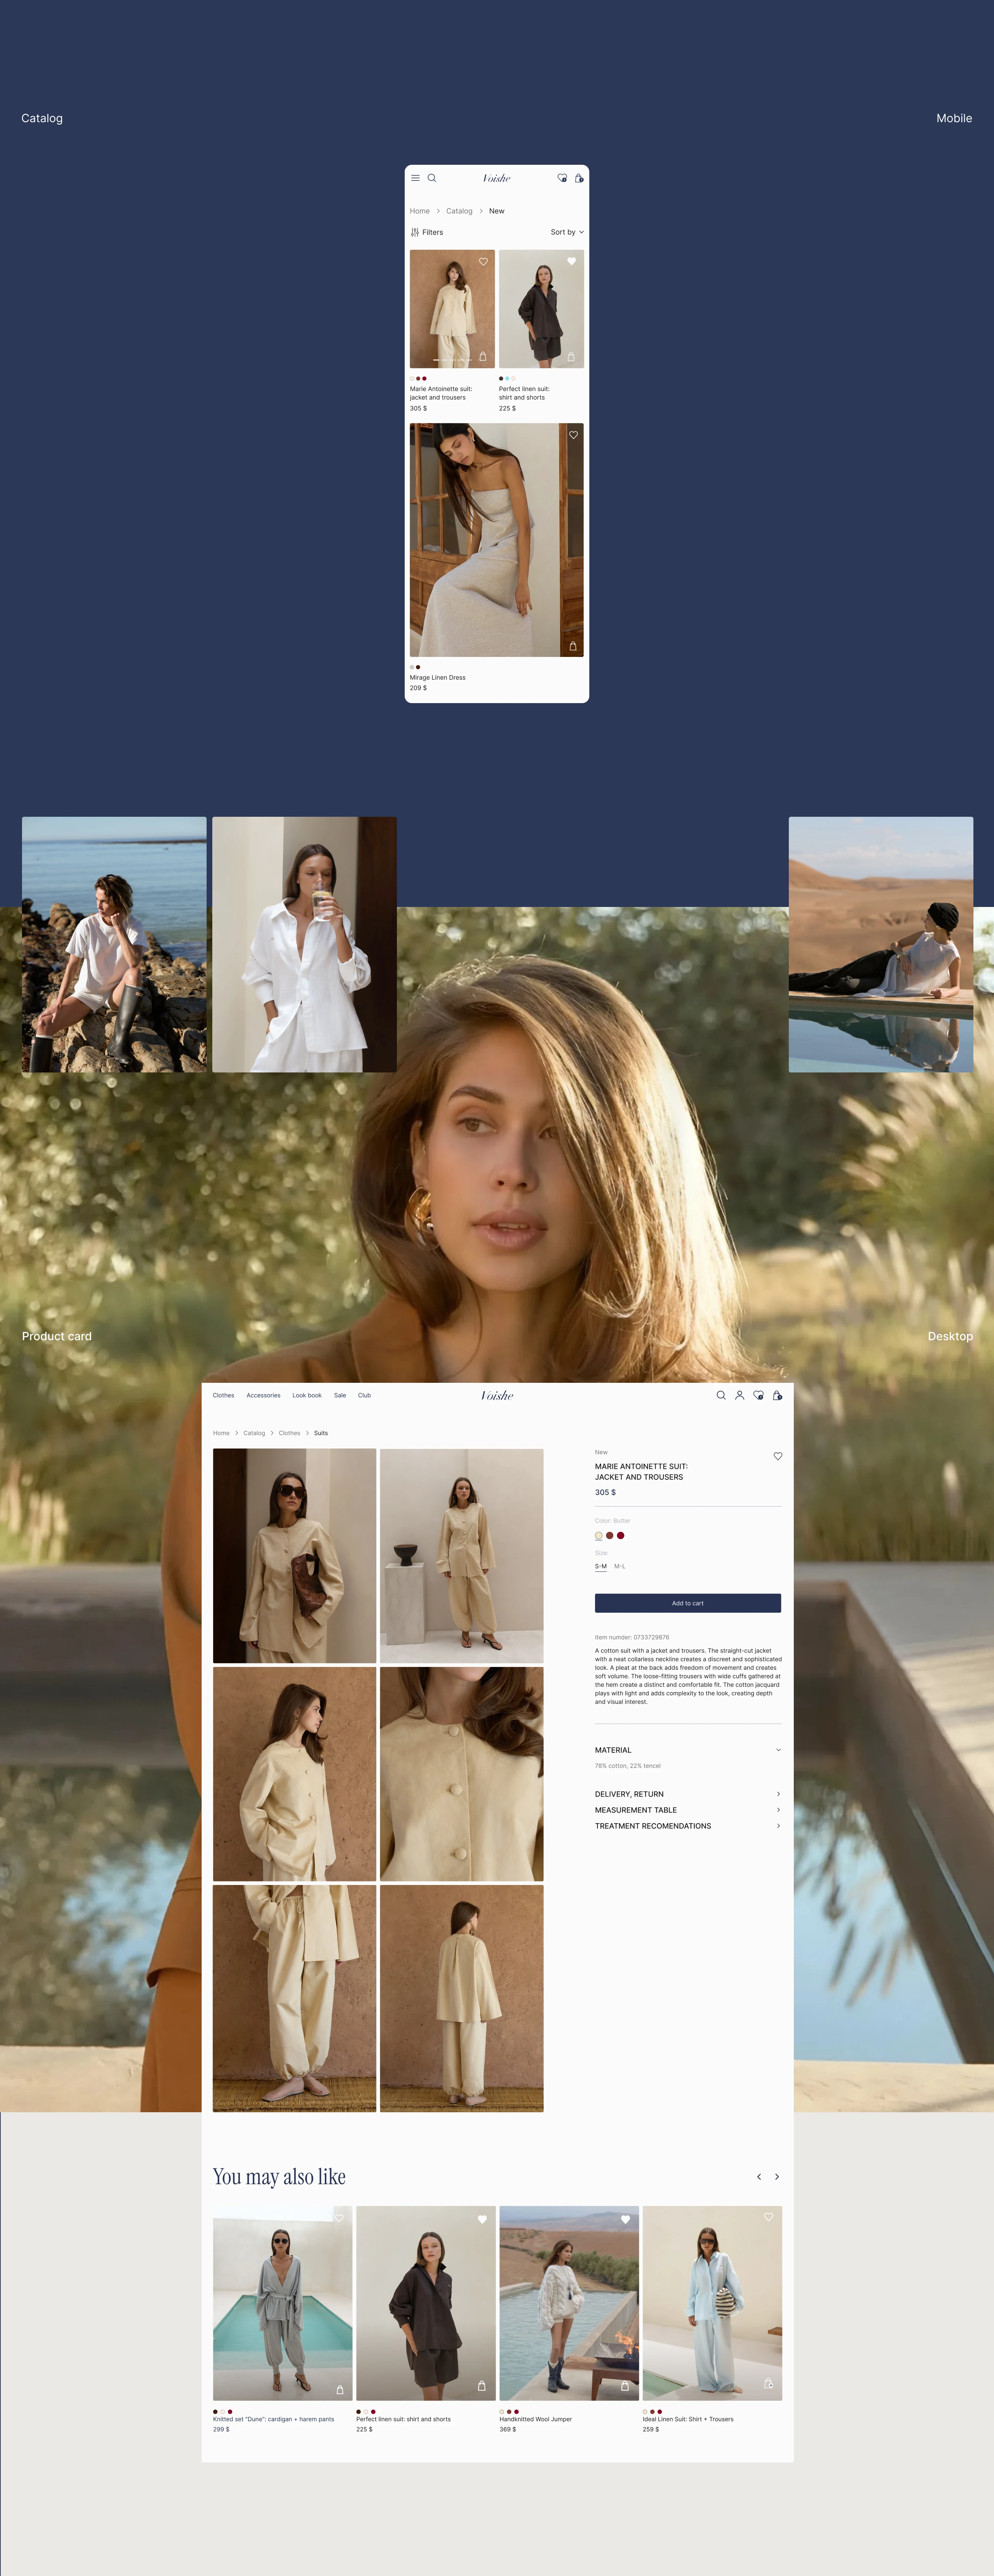994x2576 pixels.
Task: Select the dark red color swatch on the product page
Action: point(621,1535)
